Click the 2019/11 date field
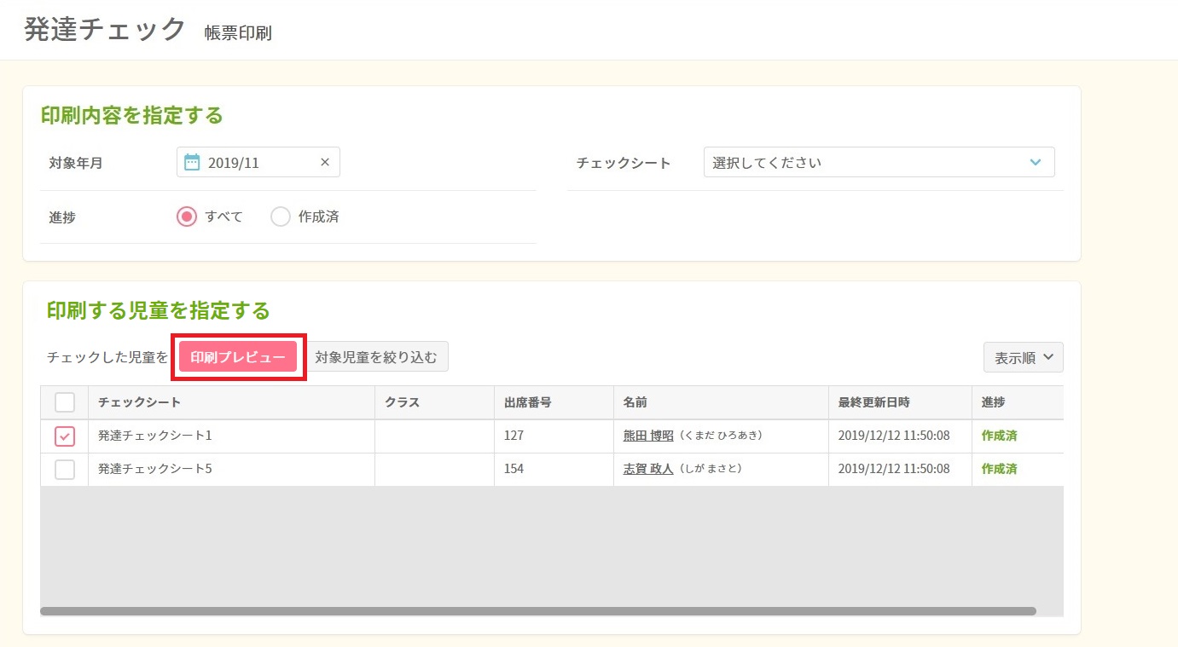The width and height of the screenshot is (1178, 647). pos(258,162)
